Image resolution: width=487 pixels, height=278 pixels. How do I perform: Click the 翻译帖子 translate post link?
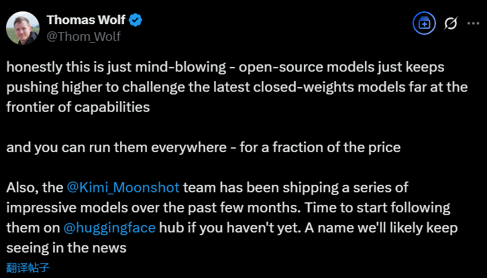click(x=28, y=267)
